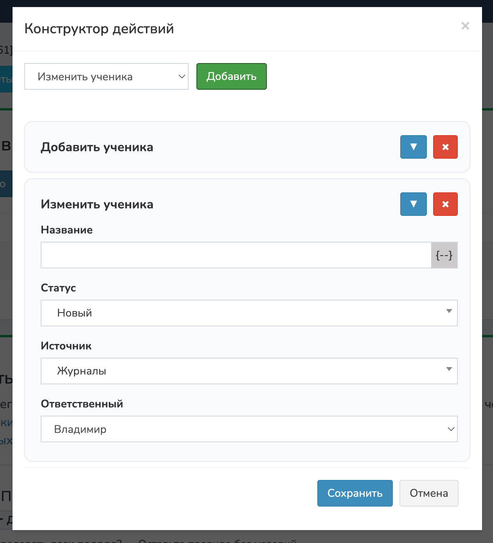This screenshot has height=543, width=493.
Task: Insert variable using the {--} button
Action: pos(444,255)
